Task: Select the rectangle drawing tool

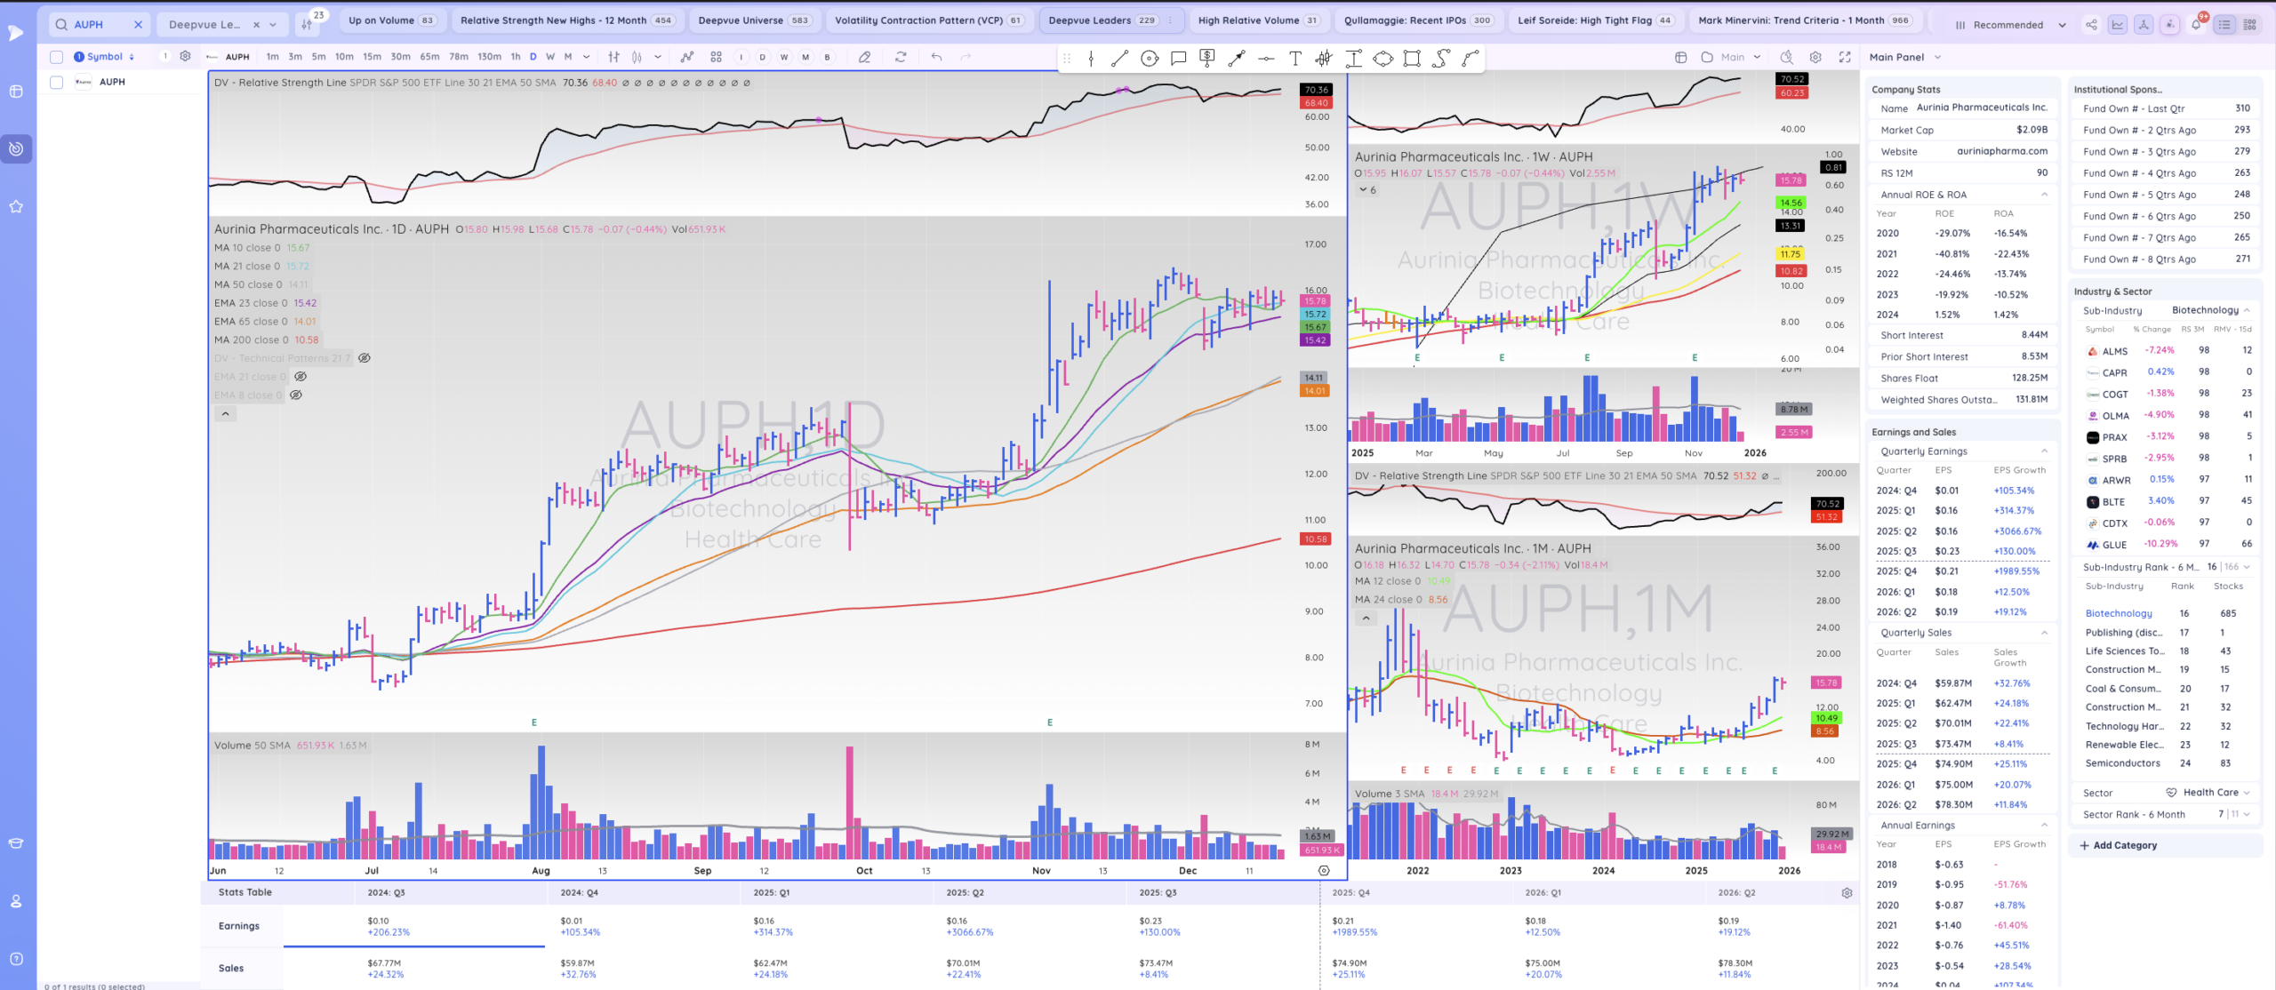Action: click(1411, 59)
